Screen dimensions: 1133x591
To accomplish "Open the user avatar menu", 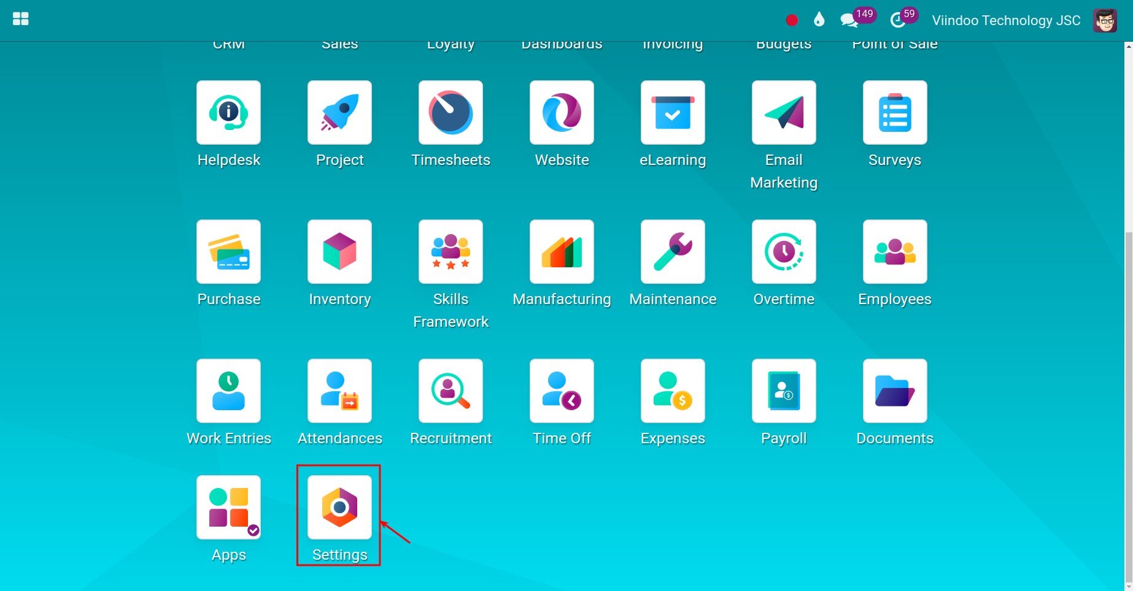I will click(x=1105, y=20).
